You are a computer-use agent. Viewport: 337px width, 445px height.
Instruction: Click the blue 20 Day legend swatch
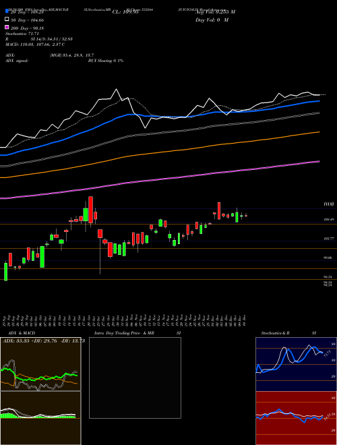7,11
